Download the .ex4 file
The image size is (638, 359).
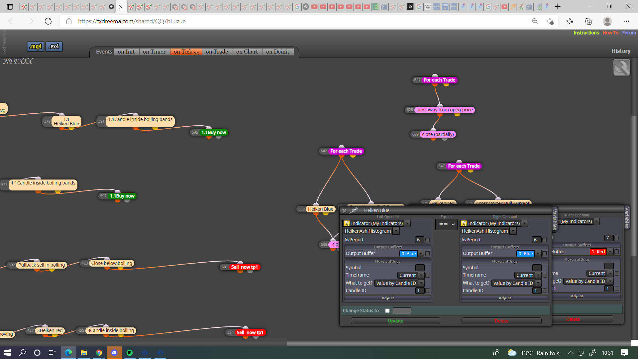pos(54,47)
